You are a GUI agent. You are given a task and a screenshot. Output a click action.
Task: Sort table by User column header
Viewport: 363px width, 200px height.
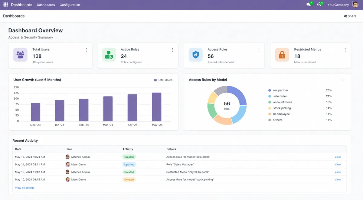point(69,149)
